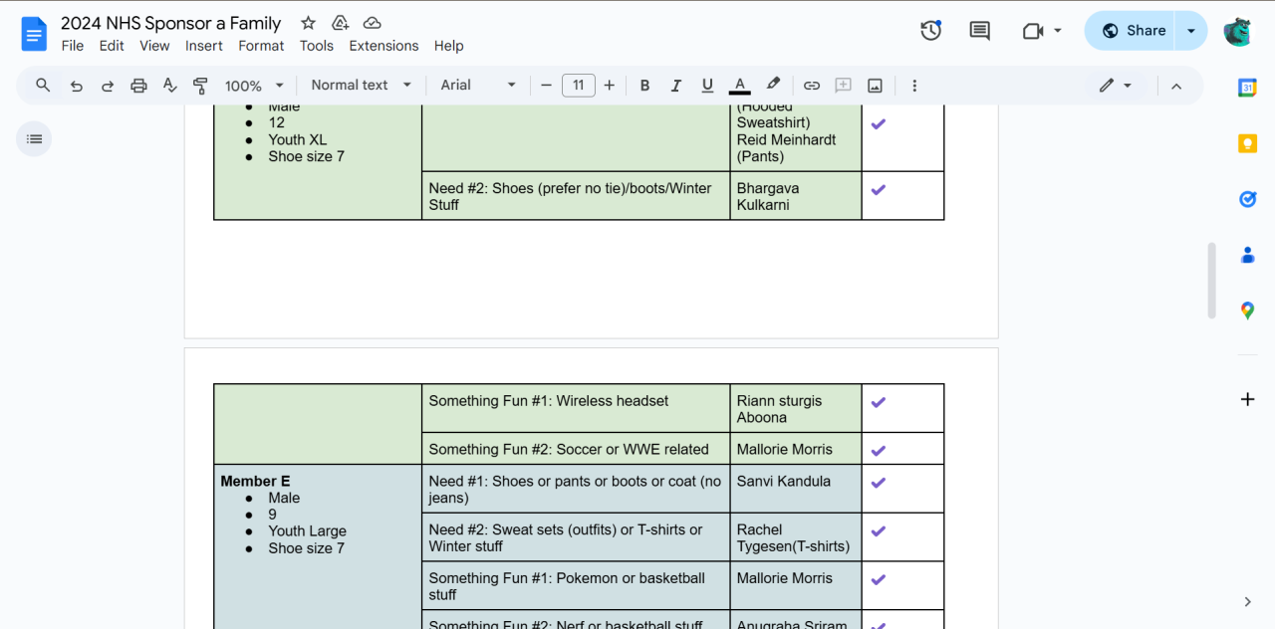Open the Tools menu
This screenshot has width=1275, height=629.
[317, 46]
